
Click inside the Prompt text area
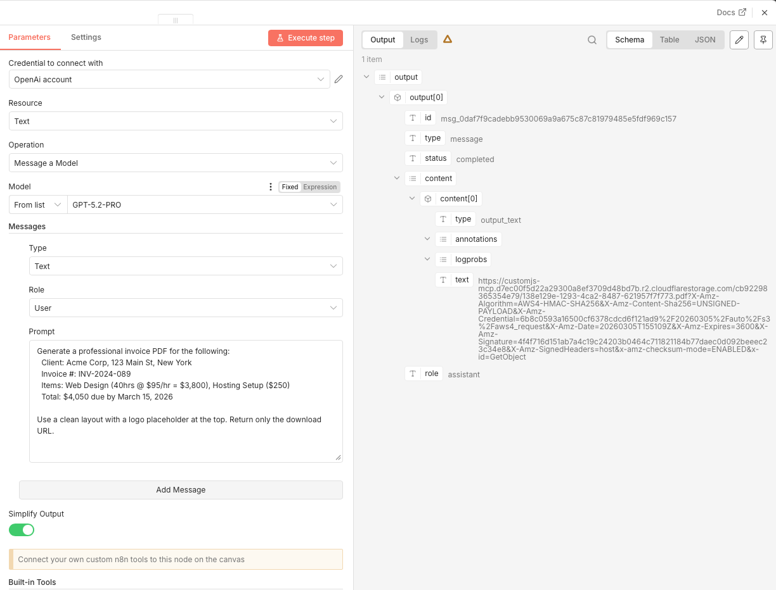point(186,399)
